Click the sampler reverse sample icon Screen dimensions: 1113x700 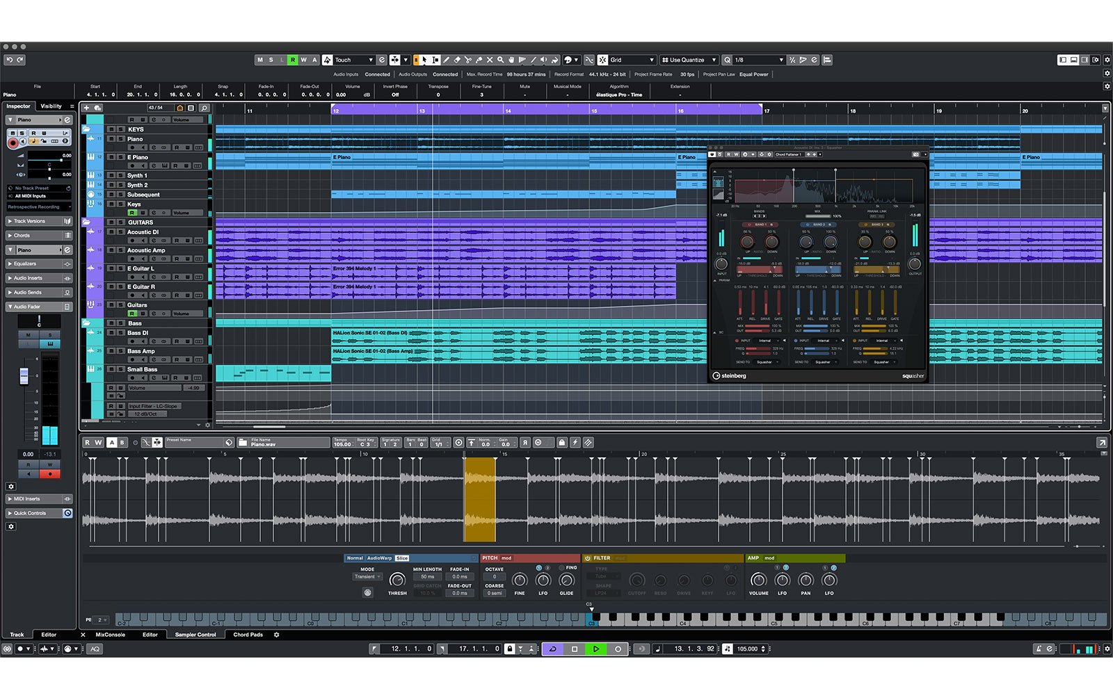tap(525, 442)
